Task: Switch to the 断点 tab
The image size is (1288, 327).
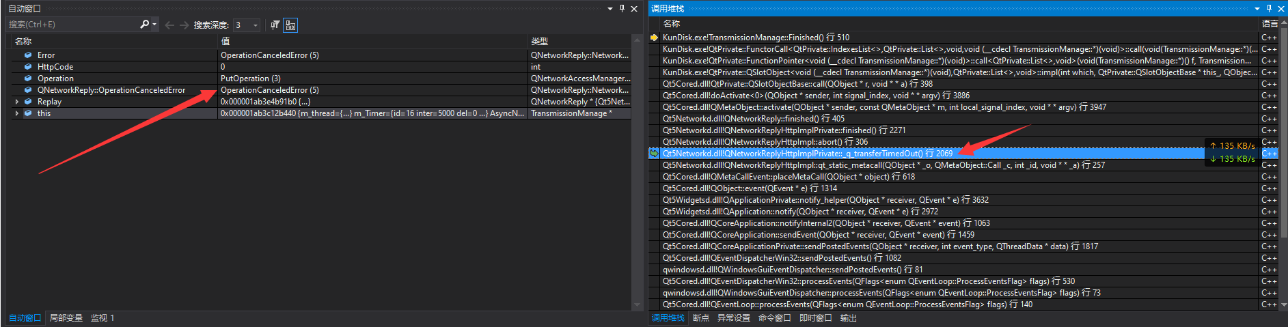Action: (700, 318)
